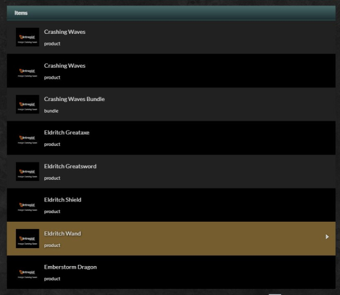Click the bundle type label
Image resolution: width=340 pixels, height=295 pixels.
(x=51, y=111)
